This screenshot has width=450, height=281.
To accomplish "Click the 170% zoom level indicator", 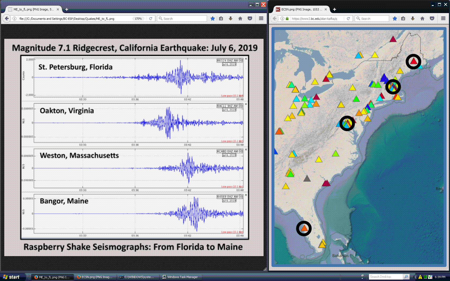I will coord(138,18).
